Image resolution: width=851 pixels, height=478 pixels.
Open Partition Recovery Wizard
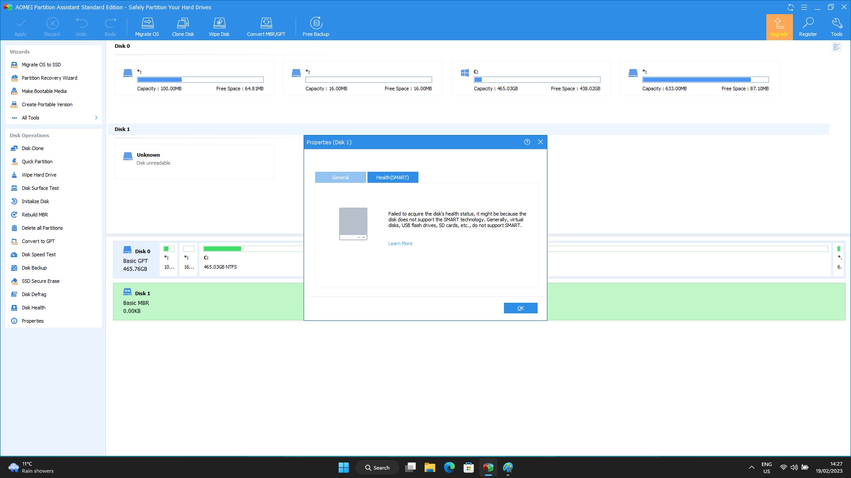pyautogui.click(x=49, y=78)
